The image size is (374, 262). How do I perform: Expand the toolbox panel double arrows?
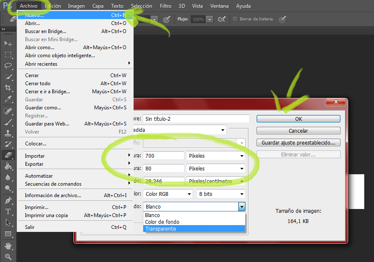3,29
